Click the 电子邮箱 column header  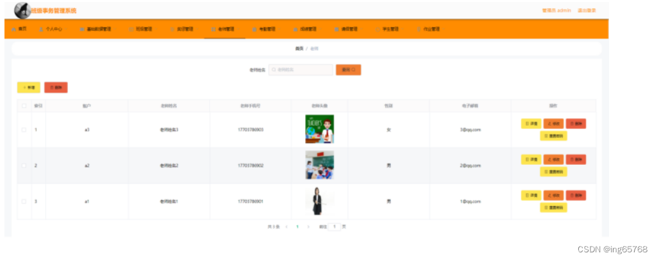click(470, 106)
